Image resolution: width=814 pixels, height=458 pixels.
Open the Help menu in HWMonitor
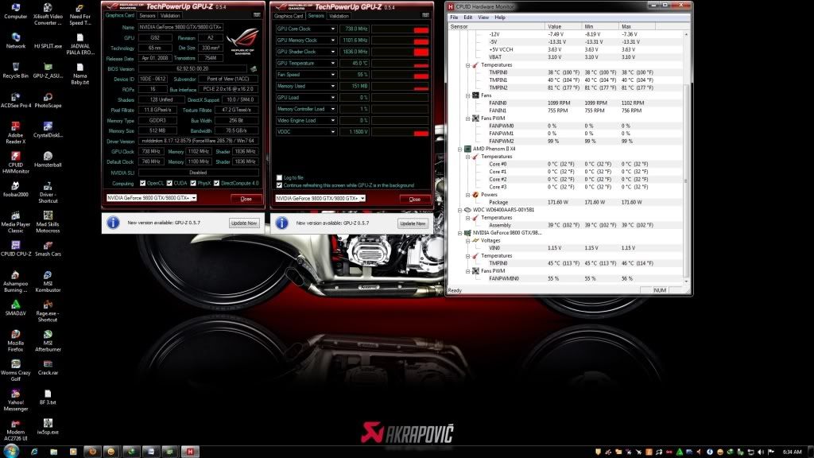[x=500, y=17]
